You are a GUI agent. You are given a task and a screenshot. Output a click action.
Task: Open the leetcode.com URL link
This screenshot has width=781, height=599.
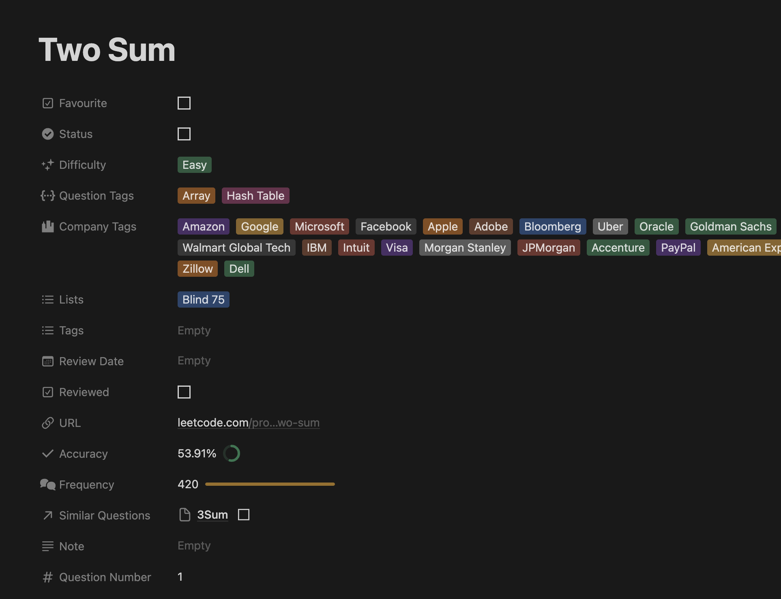(x=248, y=423)
